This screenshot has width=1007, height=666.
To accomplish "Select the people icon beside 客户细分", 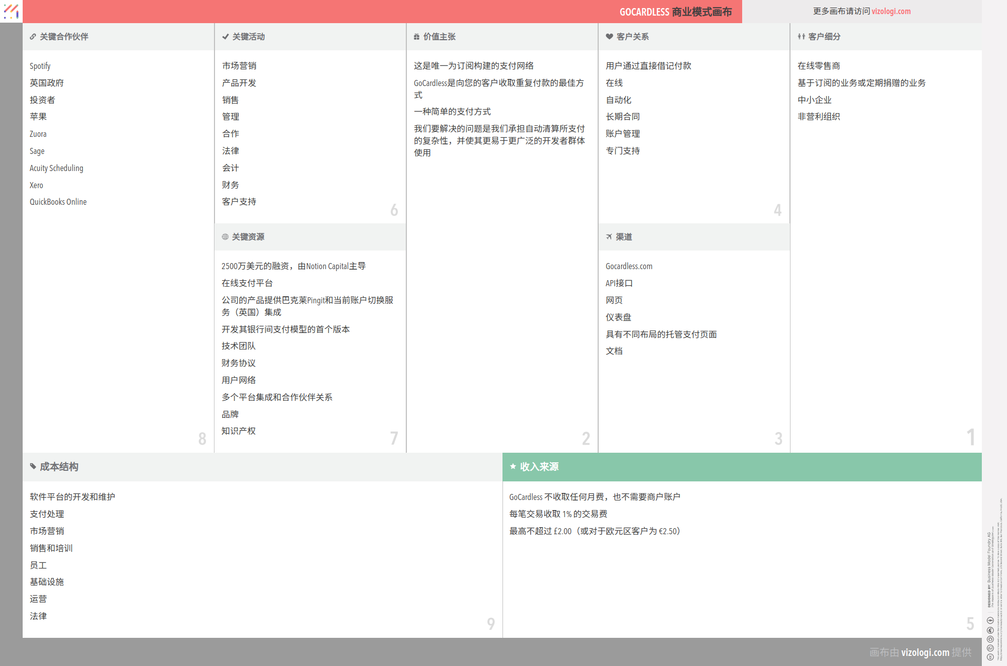I will tap(801, 36).
